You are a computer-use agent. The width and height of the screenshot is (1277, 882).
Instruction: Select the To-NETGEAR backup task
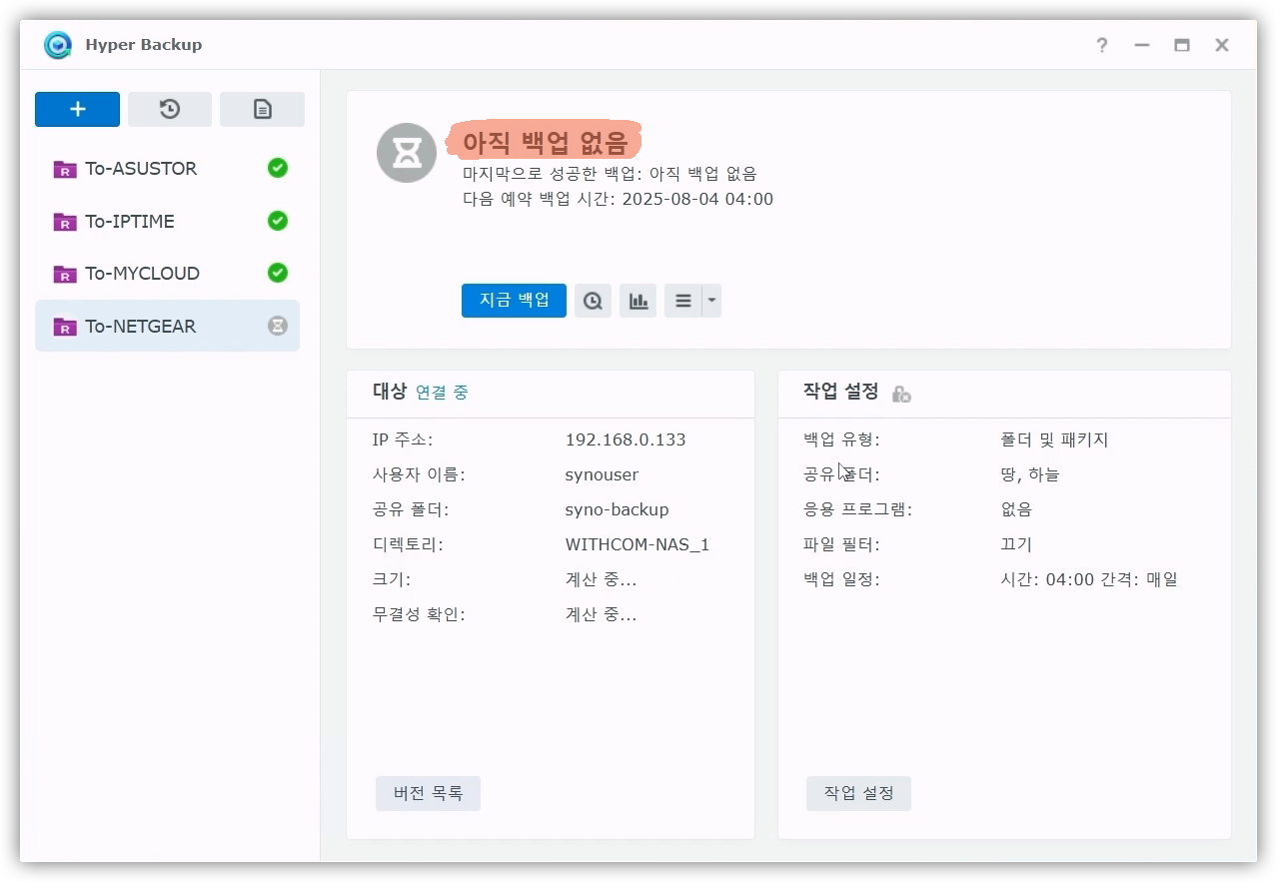140,327
